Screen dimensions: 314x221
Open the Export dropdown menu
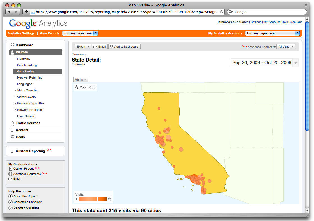(x=83, y=47)
